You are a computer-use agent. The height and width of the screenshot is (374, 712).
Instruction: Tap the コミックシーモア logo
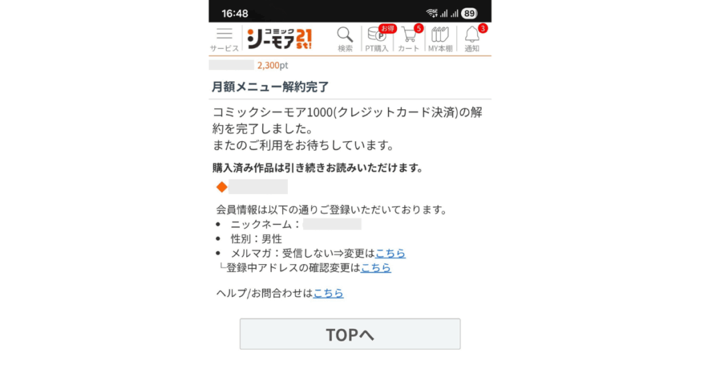(x=280, y=38)
